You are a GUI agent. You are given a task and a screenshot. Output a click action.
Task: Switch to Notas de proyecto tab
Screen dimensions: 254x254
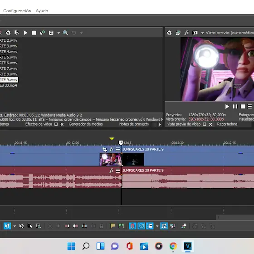point(134,124)
